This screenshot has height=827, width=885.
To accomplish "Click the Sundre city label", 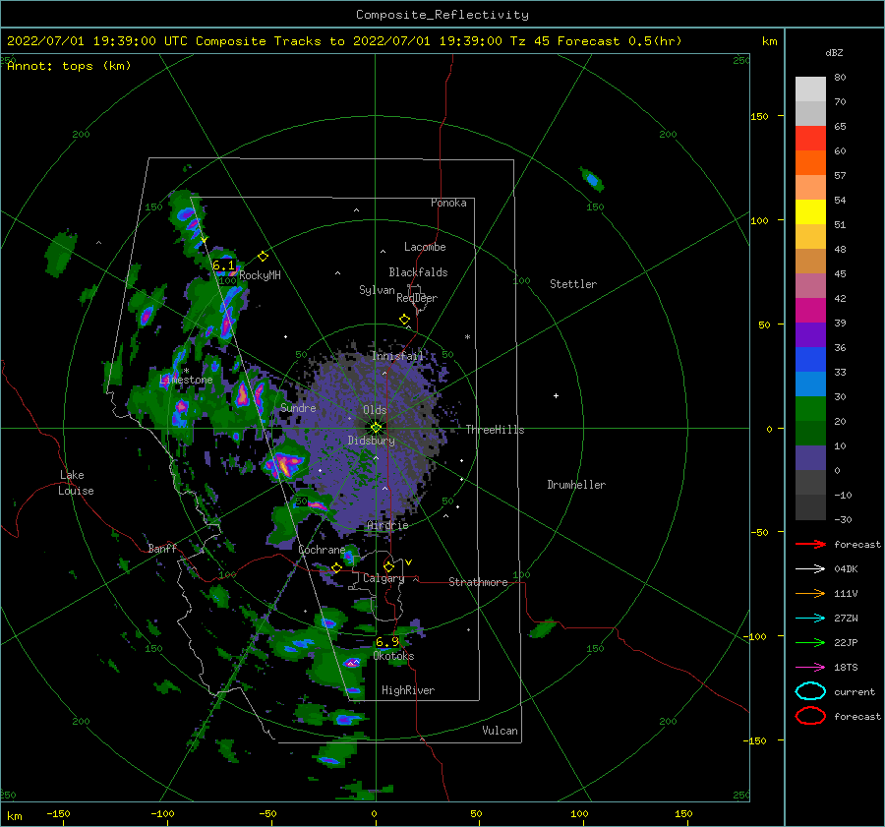I will [298, 407].
